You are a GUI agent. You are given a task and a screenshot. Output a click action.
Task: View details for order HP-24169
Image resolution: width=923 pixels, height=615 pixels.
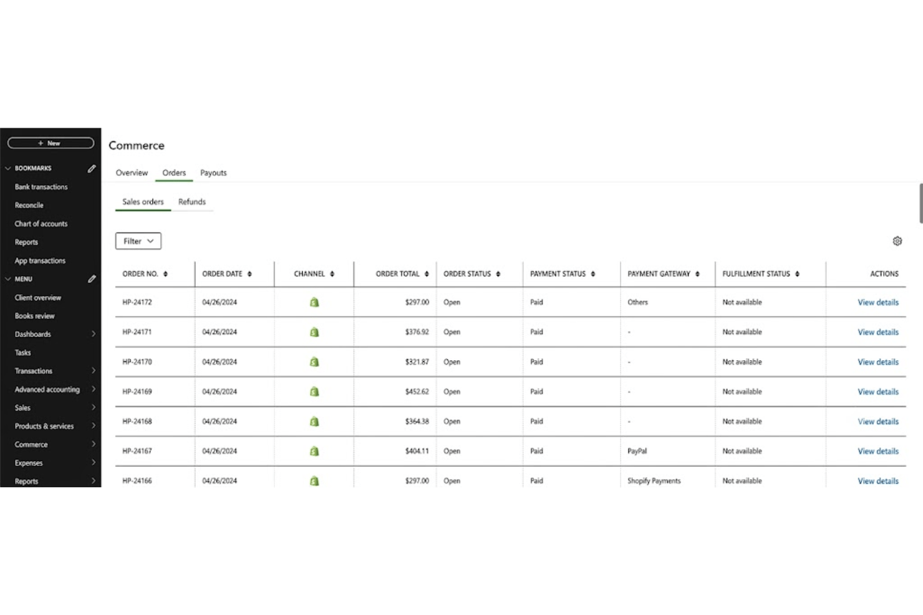pos(878,392)
